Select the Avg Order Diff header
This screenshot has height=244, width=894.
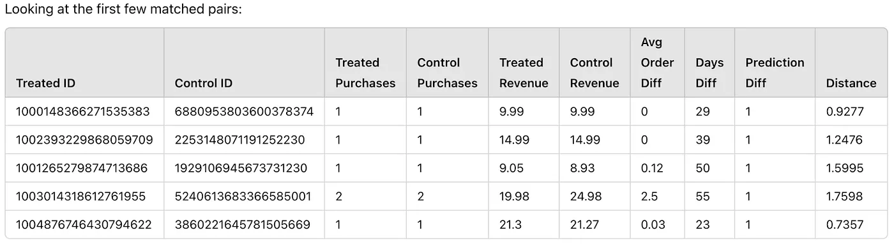coord(658,63)
